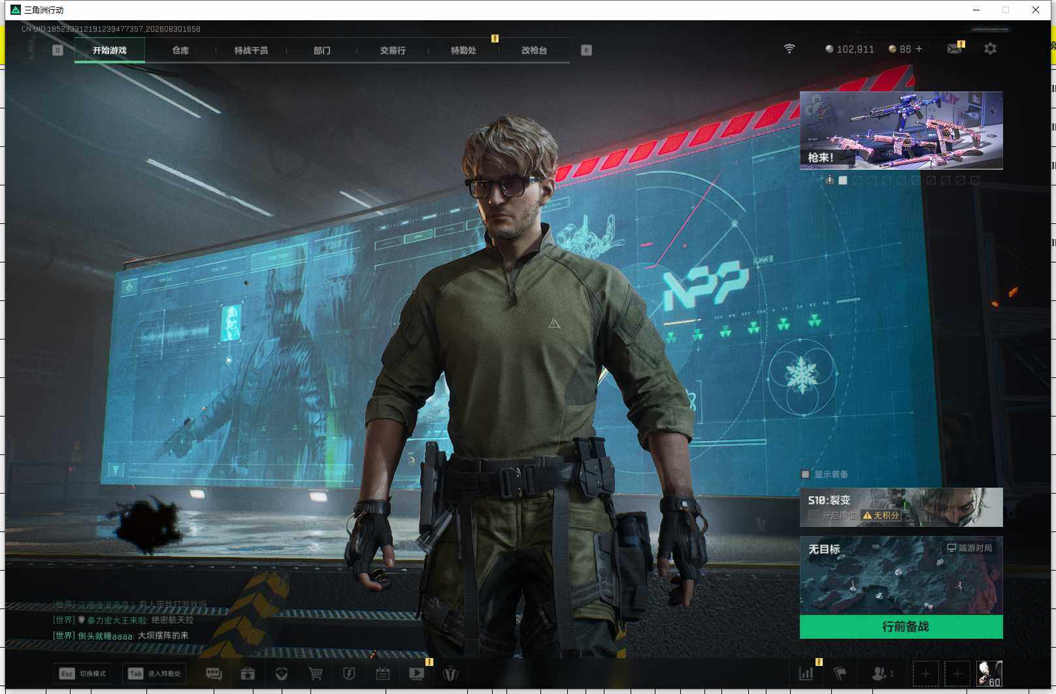The image size is (1056, 694).
Task: Minimize the 三角洲行动 window
Action: [x=976, y=10]
